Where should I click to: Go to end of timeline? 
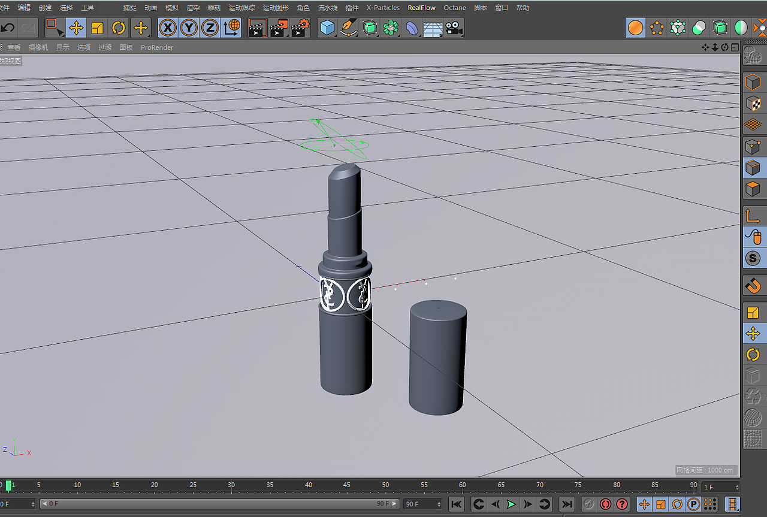point(566,504)
